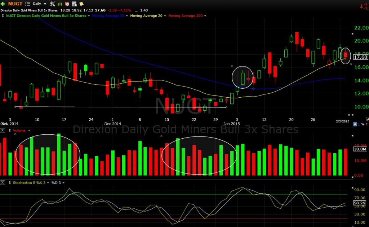Switch to percent scale % toggle
The width and height of the screenshot is (369, 227).
[x=363, y=124]
